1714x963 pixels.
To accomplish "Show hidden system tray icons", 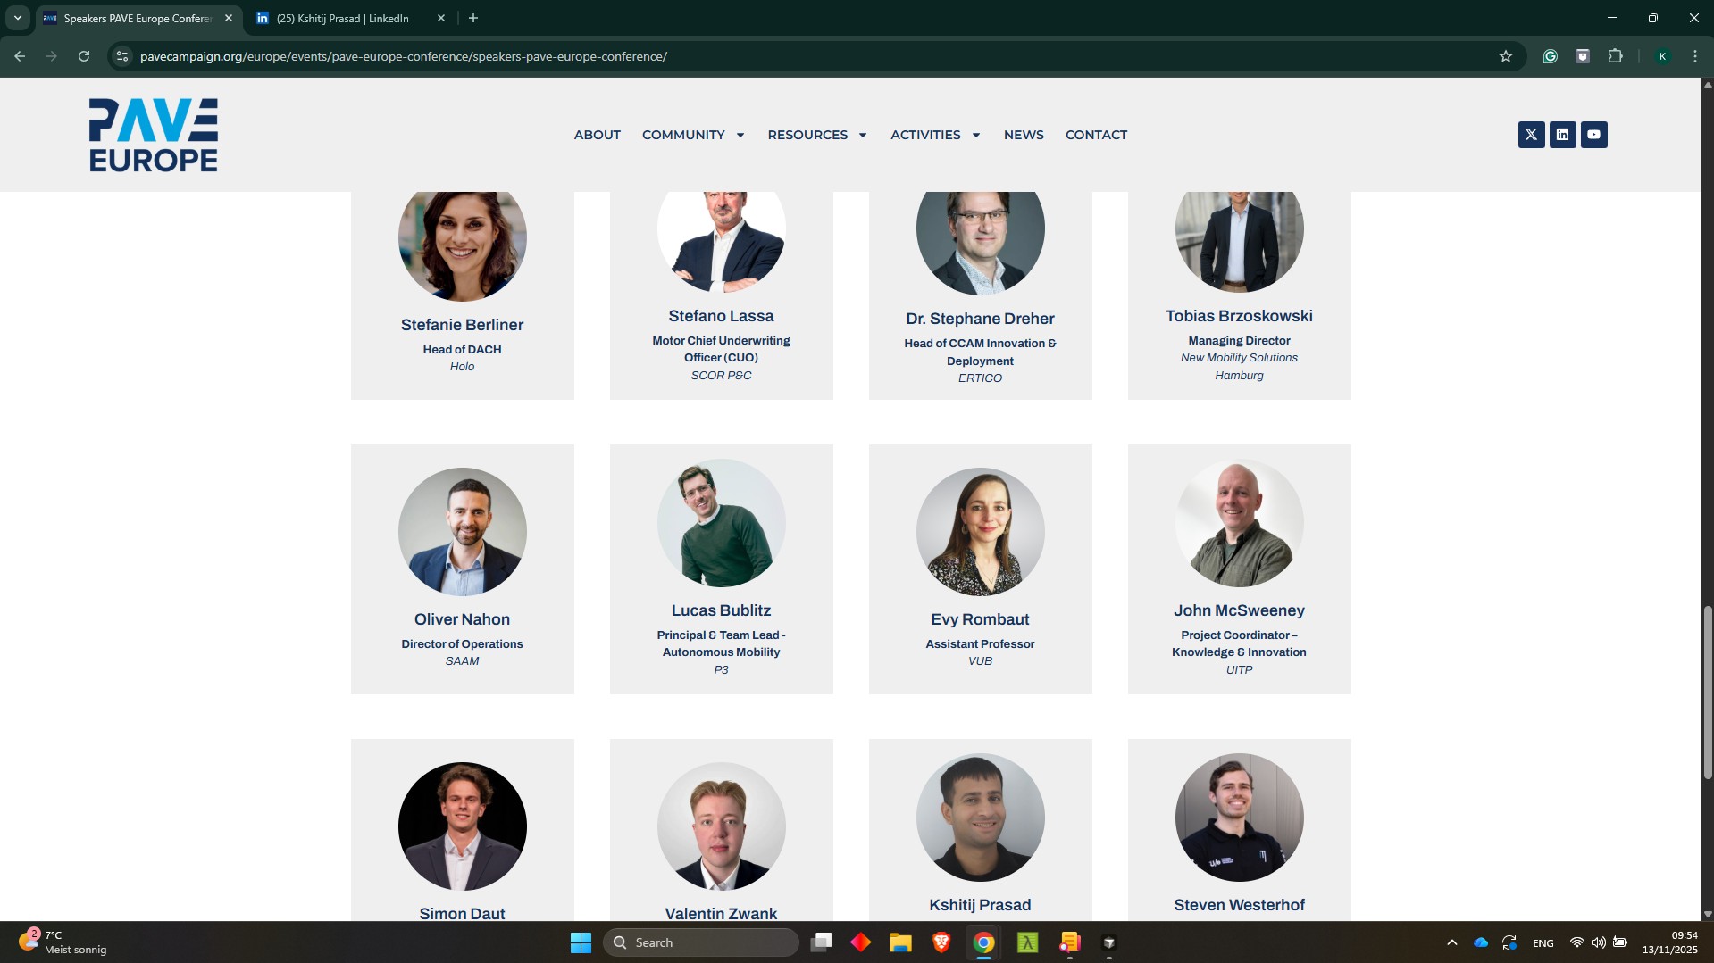I will (x=1451, y=942).
